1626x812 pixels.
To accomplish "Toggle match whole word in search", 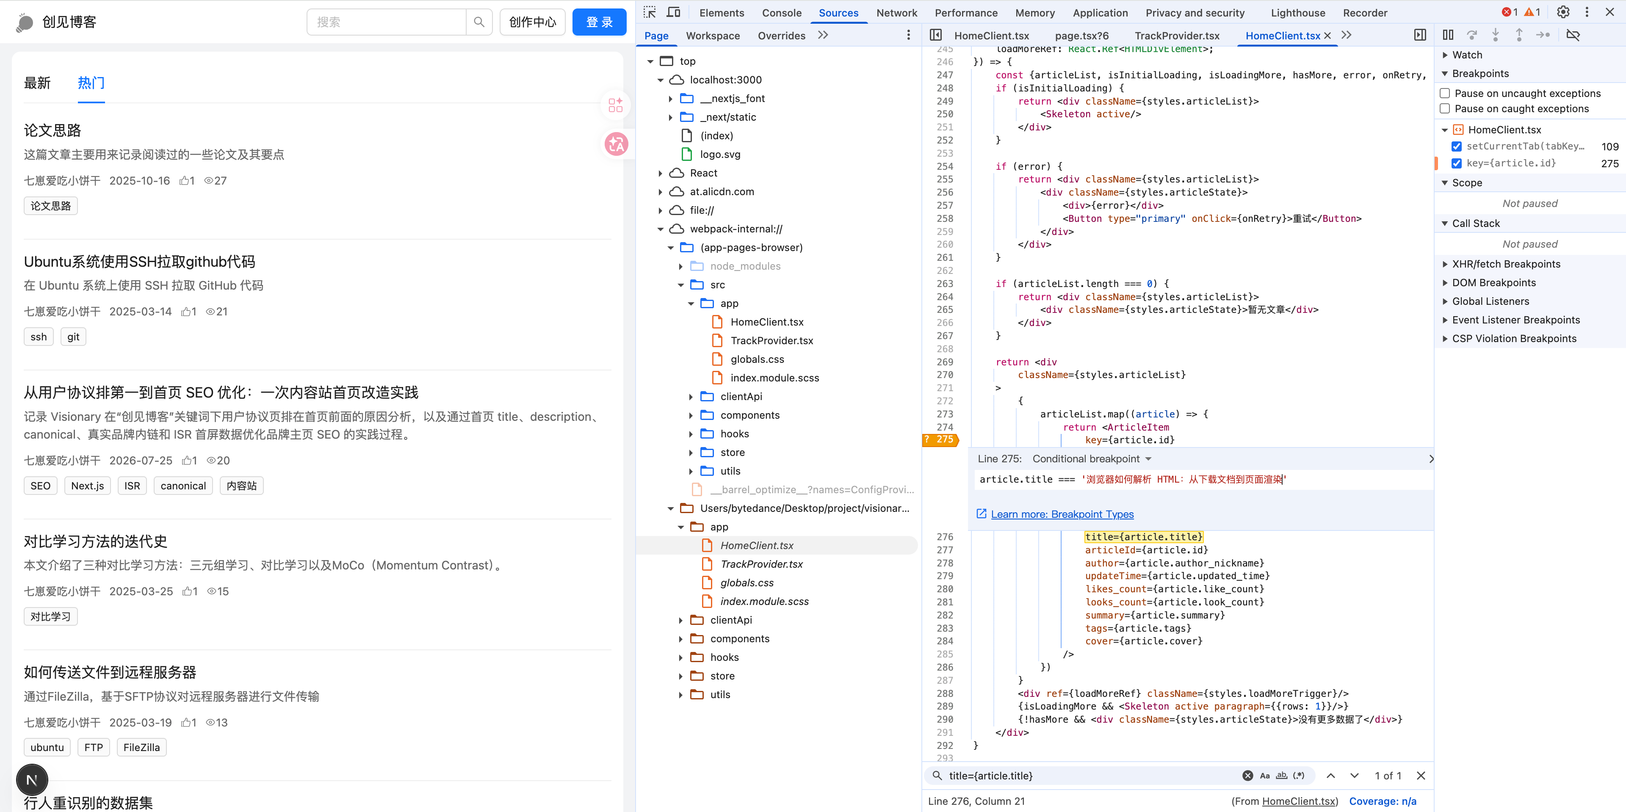I will coord(1281,776).
